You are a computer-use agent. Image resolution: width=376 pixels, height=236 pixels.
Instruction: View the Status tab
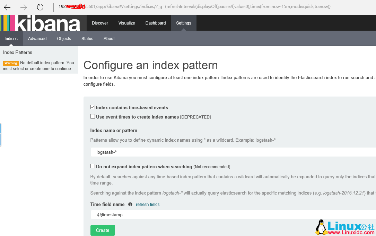tap(87, 38)
